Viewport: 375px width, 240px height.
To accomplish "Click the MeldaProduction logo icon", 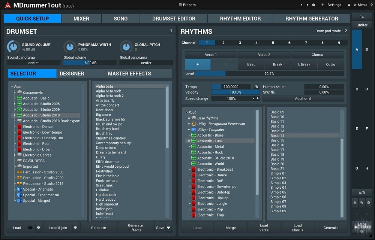I will coord(7,5).
